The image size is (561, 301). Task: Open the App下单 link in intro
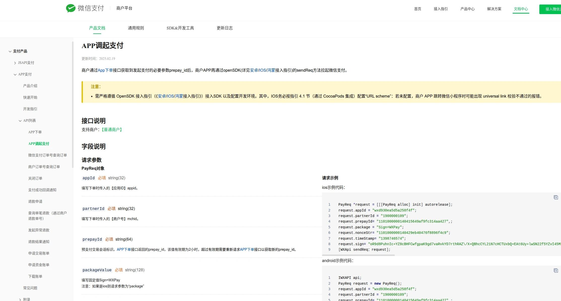click(x=105, y=70)
